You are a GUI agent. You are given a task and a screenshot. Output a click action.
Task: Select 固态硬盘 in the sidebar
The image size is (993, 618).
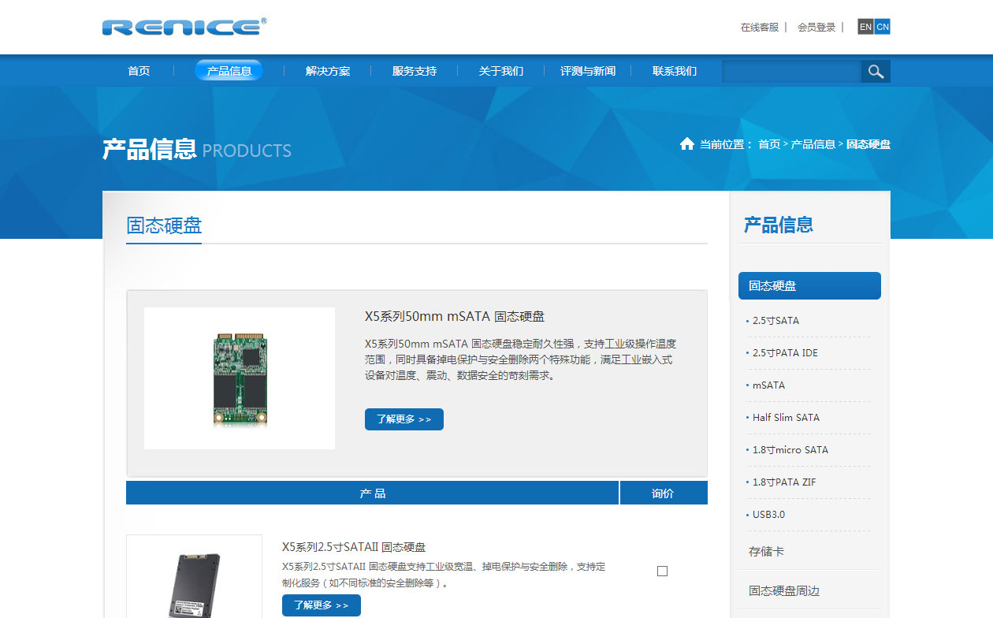click(809, 285)
